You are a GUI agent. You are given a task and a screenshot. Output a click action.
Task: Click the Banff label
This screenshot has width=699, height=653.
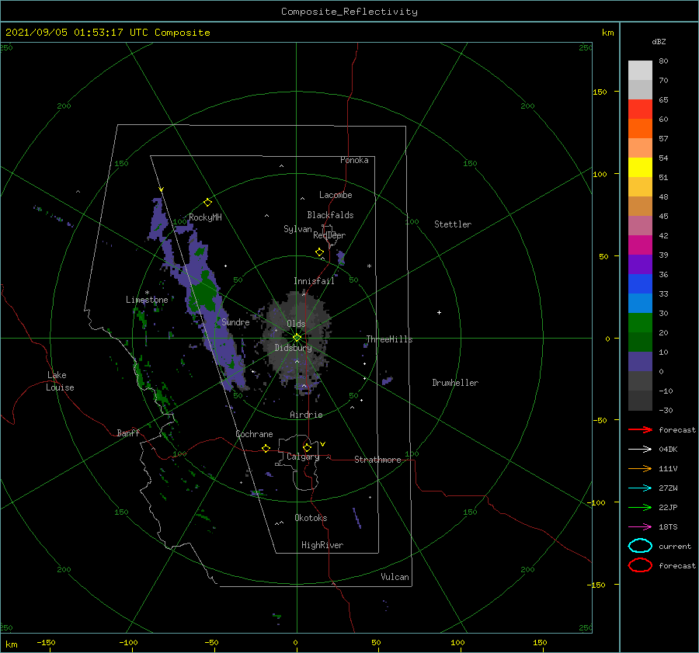click(128, 432)
